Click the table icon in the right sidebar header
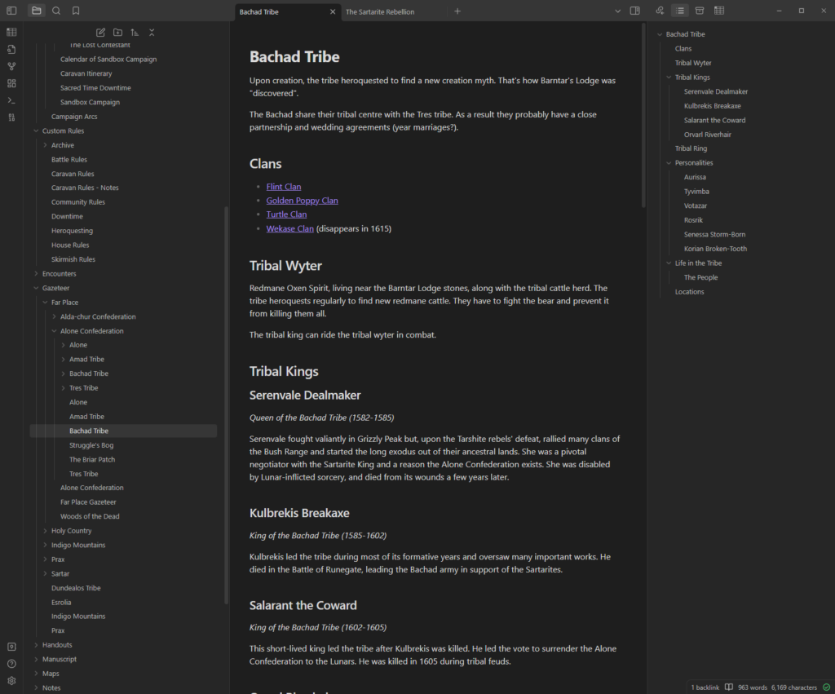The width and height of the screenshot is (835, 694). coord(719,11)
